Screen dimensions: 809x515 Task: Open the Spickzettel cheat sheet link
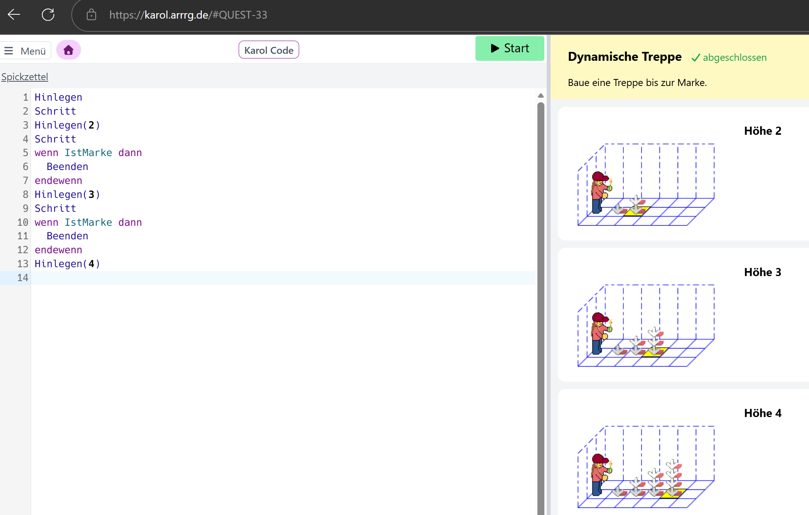(x=24, y=77)
